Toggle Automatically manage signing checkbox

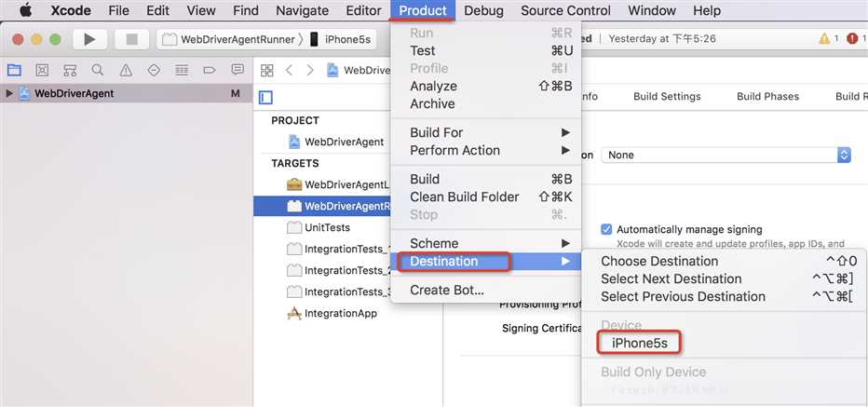click(x=606, y=229)
